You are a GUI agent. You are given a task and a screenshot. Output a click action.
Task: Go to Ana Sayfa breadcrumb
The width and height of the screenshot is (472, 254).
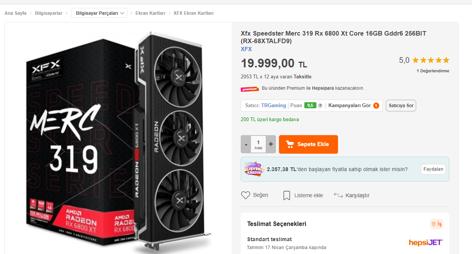point(16,13)
